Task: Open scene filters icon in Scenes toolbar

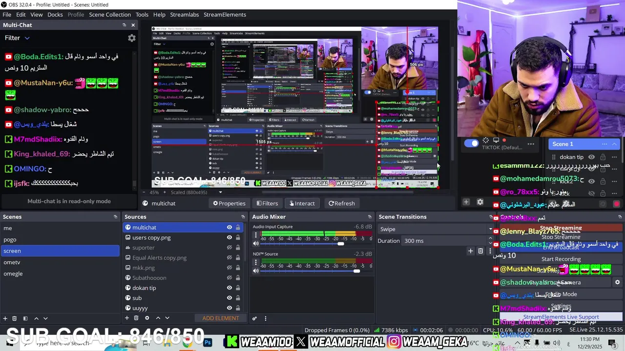Action: pos(25,318)
